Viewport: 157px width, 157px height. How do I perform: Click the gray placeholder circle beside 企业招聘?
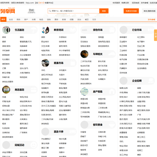point(123,81)
